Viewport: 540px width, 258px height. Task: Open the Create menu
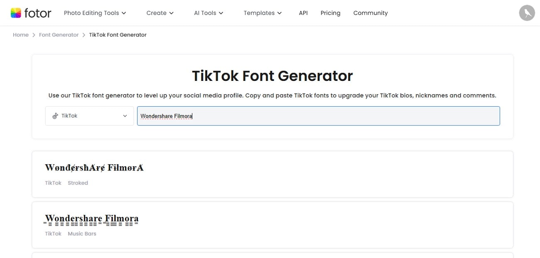tap(160, 13)
